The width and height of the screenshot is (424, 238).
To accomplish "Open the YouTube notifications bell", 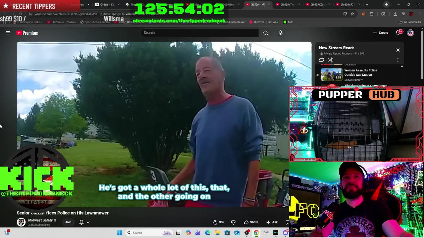I will pos(398,33).
